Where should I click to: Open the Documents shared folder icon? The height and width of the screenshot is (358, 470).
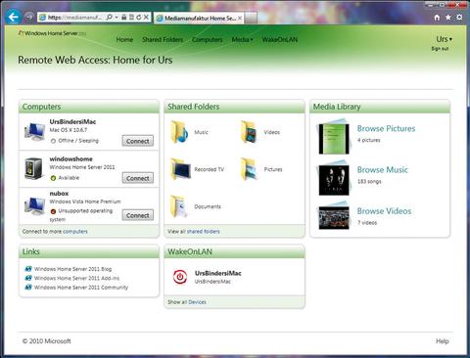179,206
